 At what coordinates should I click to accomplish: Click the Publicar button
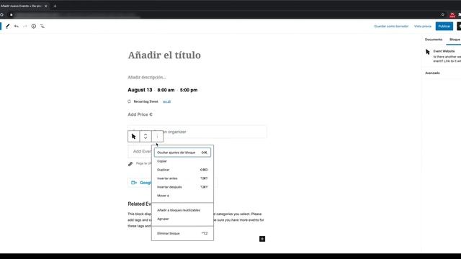point(444,26)
